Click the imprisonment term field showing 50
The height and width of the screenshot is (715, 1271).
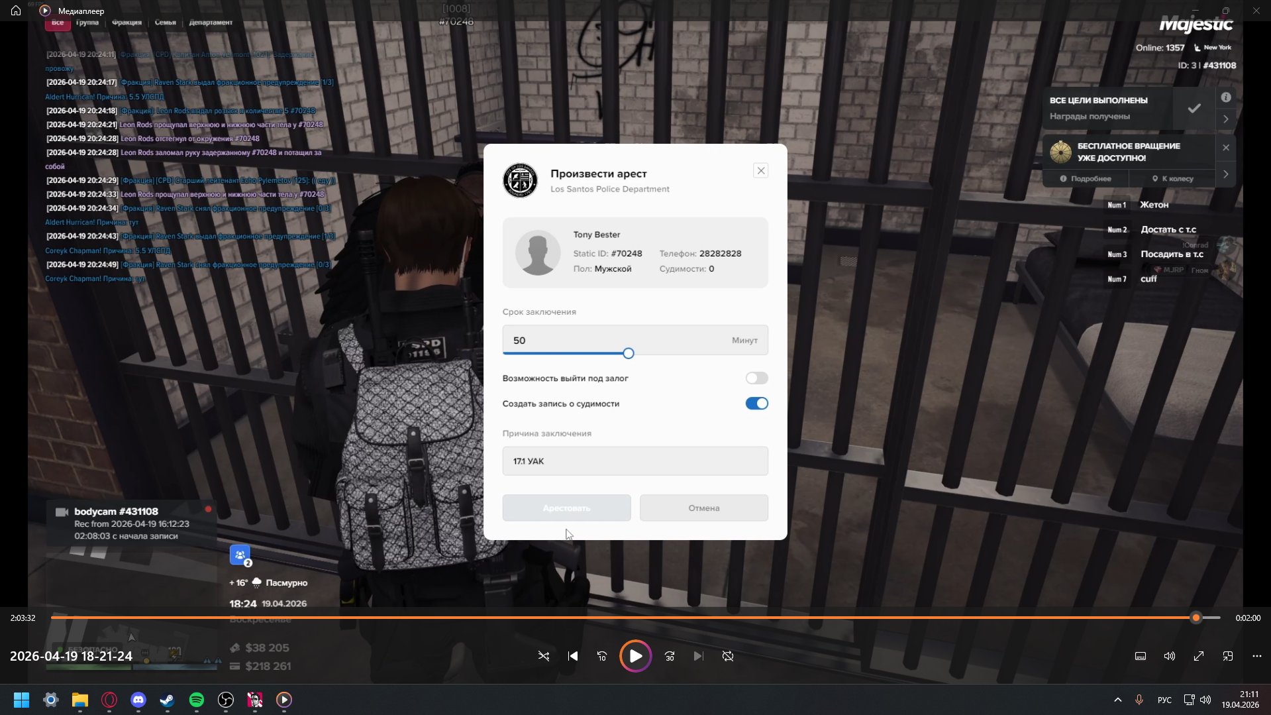635,340
